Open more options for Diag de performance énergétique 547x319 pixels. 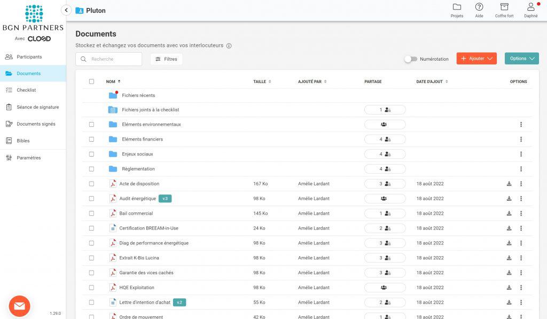(521, 243)
